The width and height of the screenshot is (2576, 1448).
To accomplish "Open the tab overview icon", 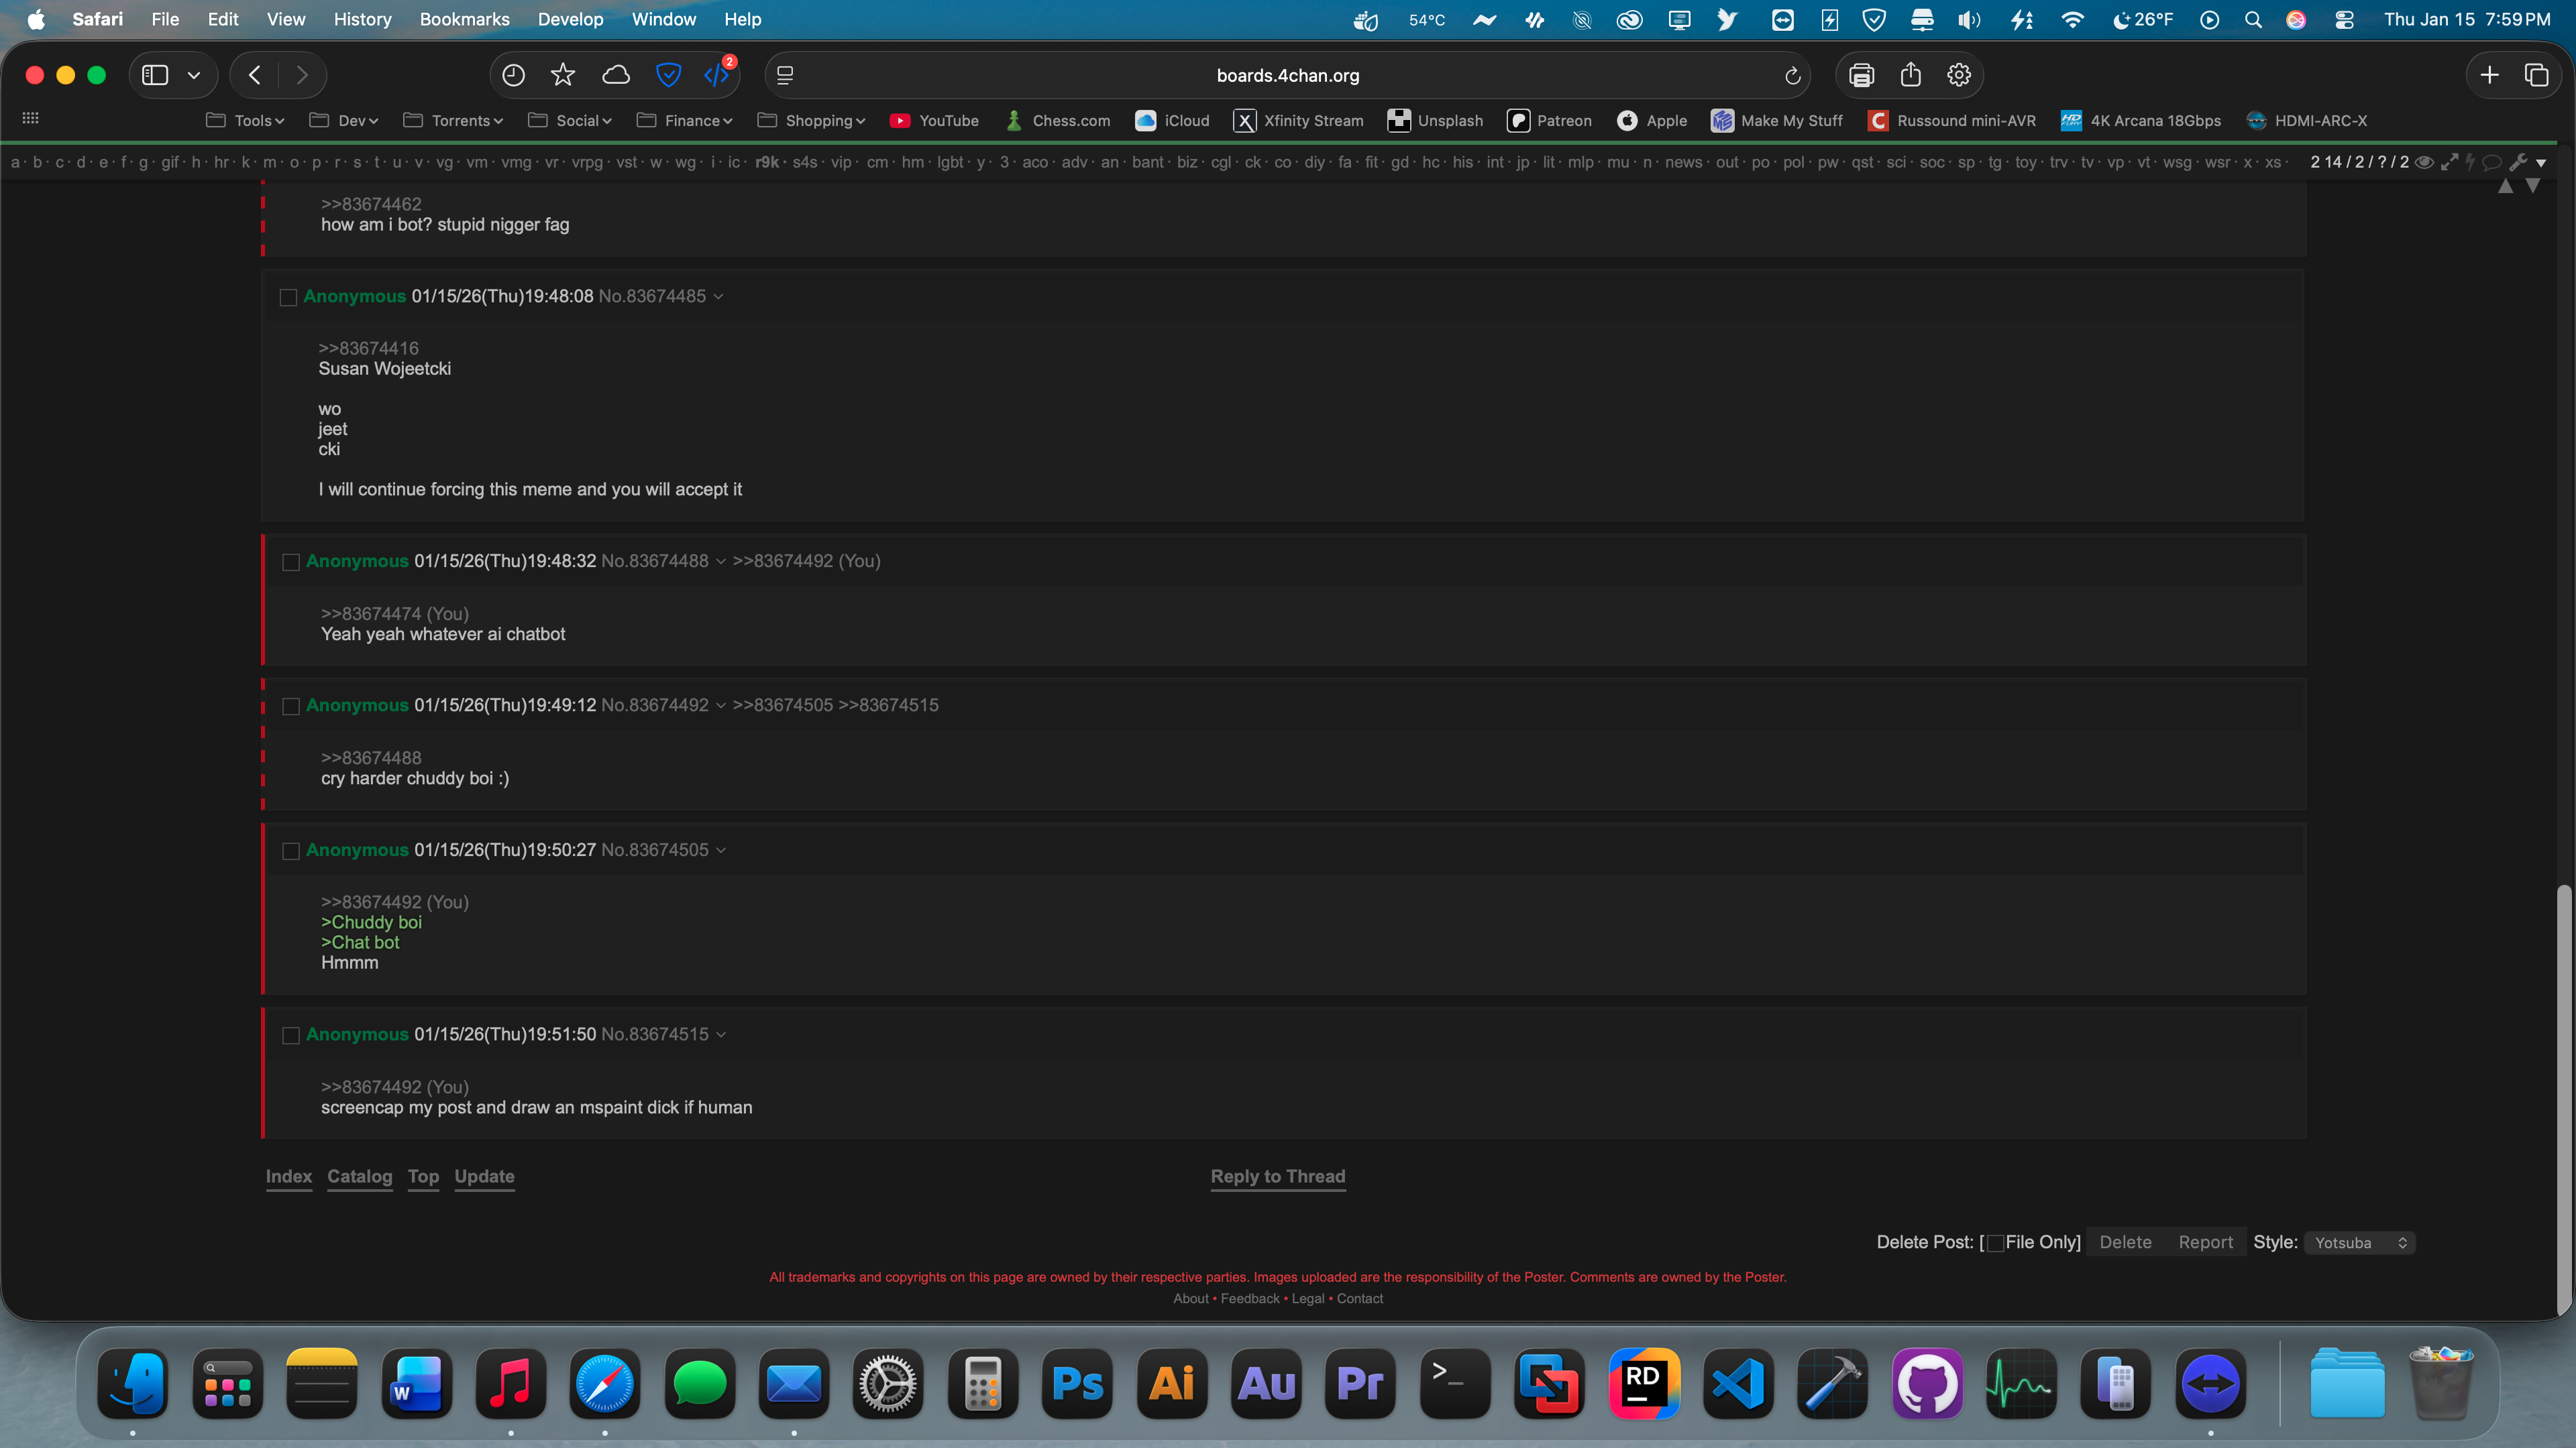I will [2536, 75].
